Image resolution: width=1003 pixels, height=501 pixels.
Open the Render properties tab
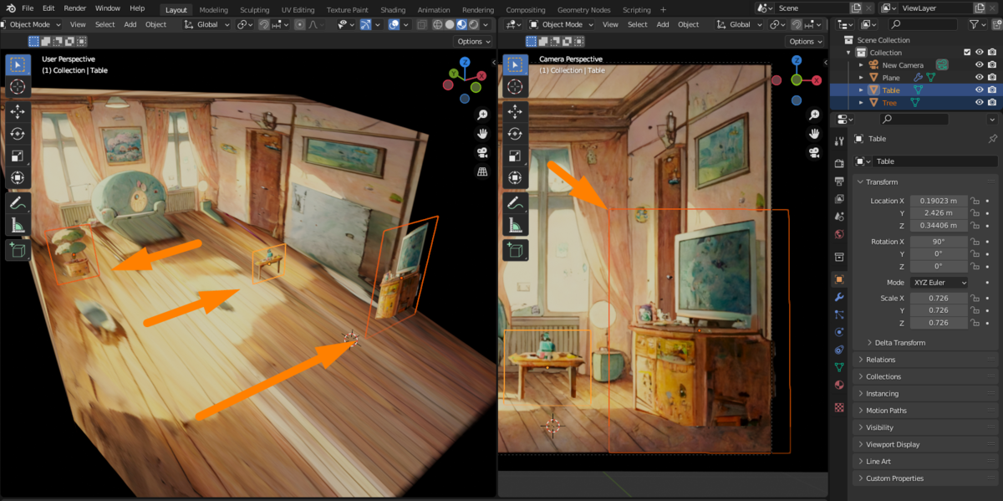point(839,162)
